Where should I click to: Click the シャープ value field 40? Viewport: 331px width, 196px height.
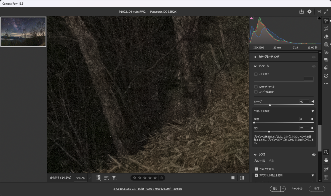click(304, 102)
